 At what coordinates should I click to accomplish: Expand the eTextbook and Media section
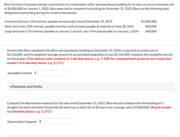(x=90, y=86)
